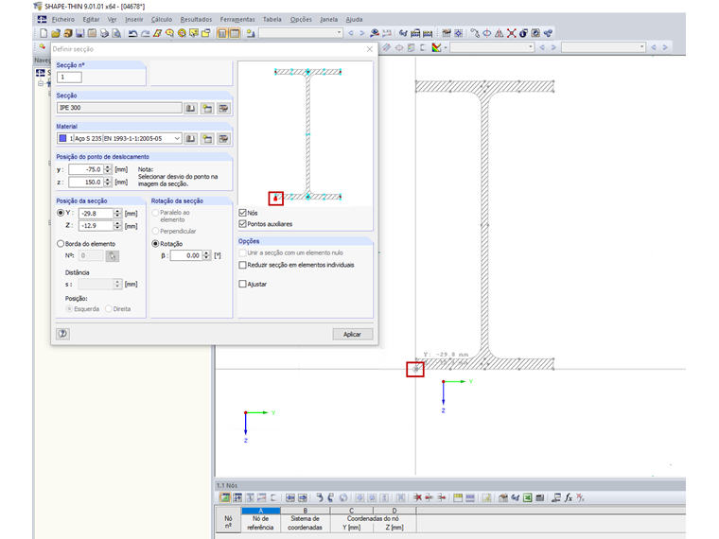The image size is (719, 539).
Task: Edit the material with the rightmost Material icon
Action: 223,138
